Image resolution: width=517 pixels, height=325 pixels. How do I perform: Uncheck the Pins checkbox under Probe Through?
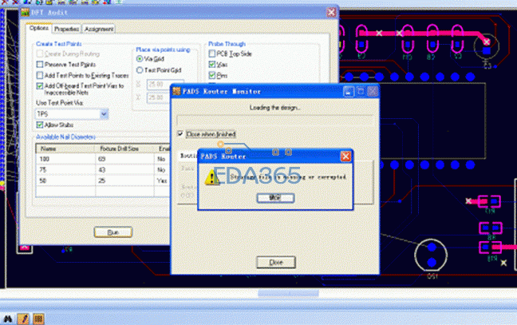212,75
